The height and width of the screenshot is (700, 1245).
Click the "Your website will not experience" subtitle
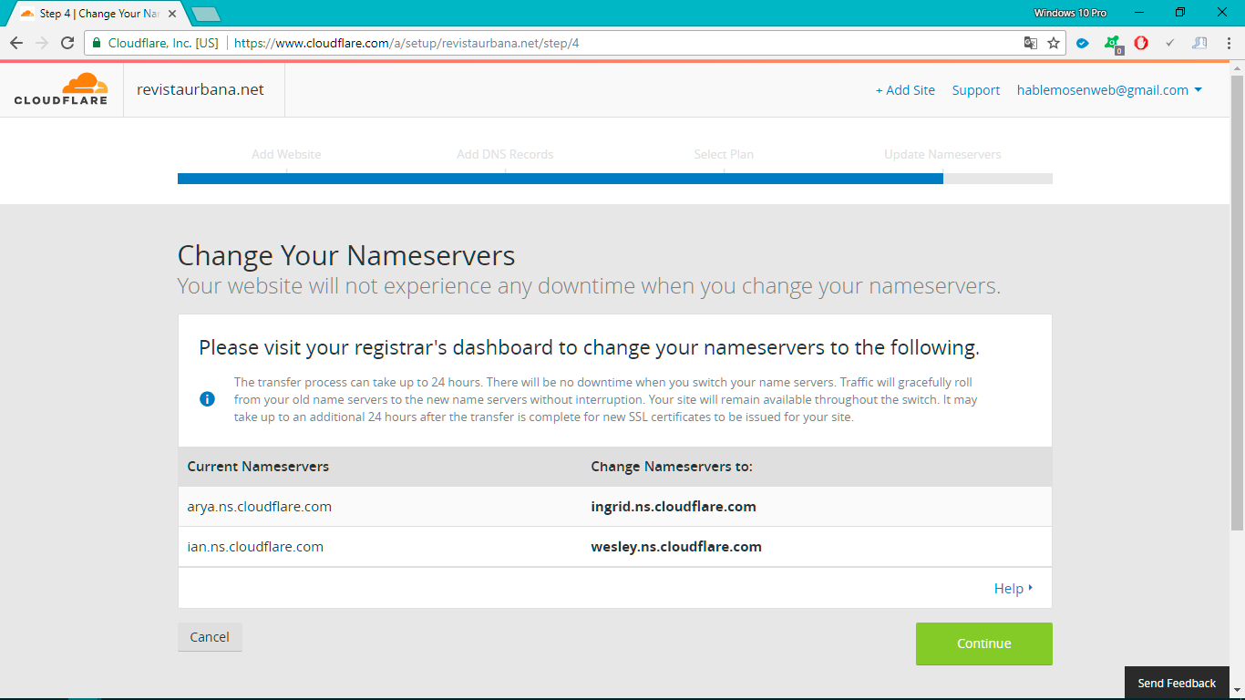pyautogui.click(x=589, y=286)
